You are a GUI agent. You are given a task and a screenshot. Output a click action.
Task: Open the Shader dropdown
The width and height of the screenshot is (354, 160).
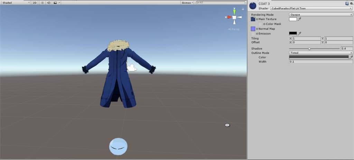(311, 9)
